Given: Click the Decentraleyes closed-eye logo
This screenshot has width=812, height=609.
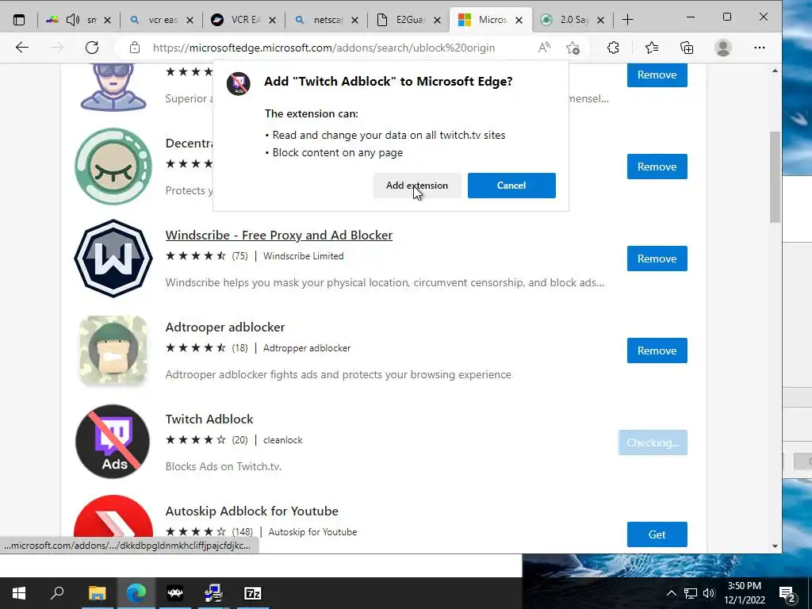Looking at the screenshot, I should [x=113, y=167].
